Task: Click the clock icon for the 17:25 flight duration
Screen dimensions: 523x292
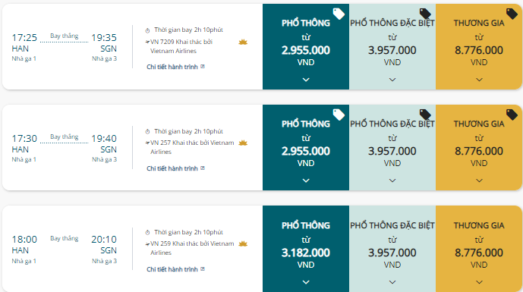Action: [147, 30]
